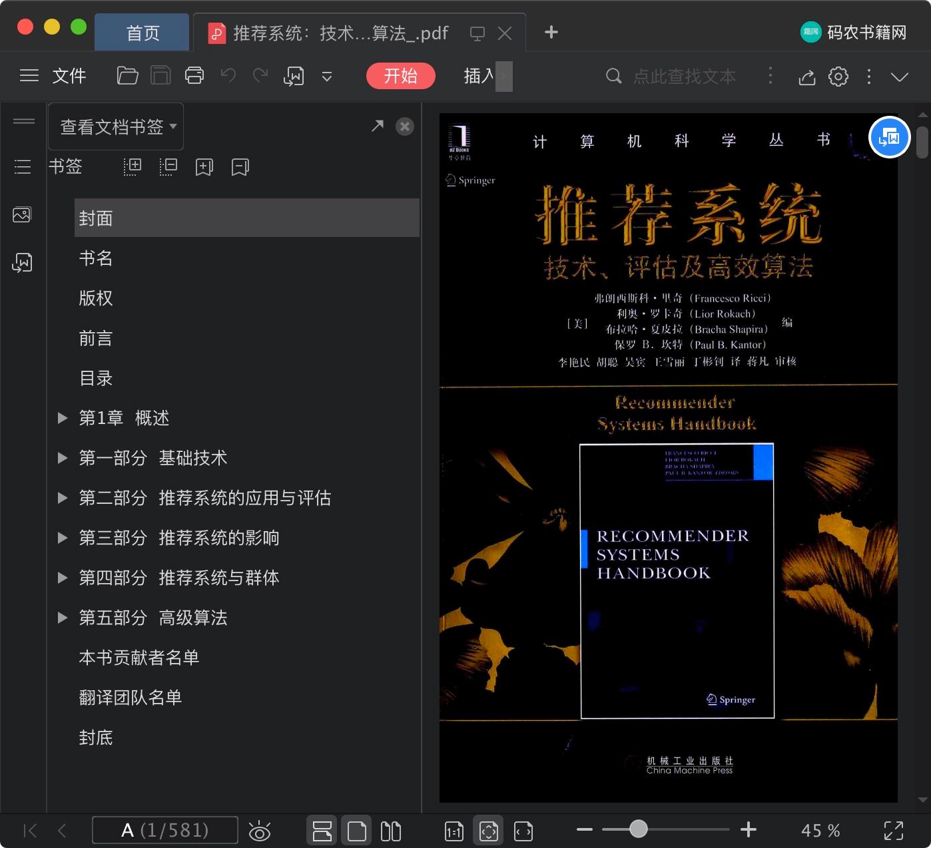Screen dimensions: 931x848
Task: Expand 第二部分 推荐系统的应用与评估 bookmark
Action: pos(63,498)
